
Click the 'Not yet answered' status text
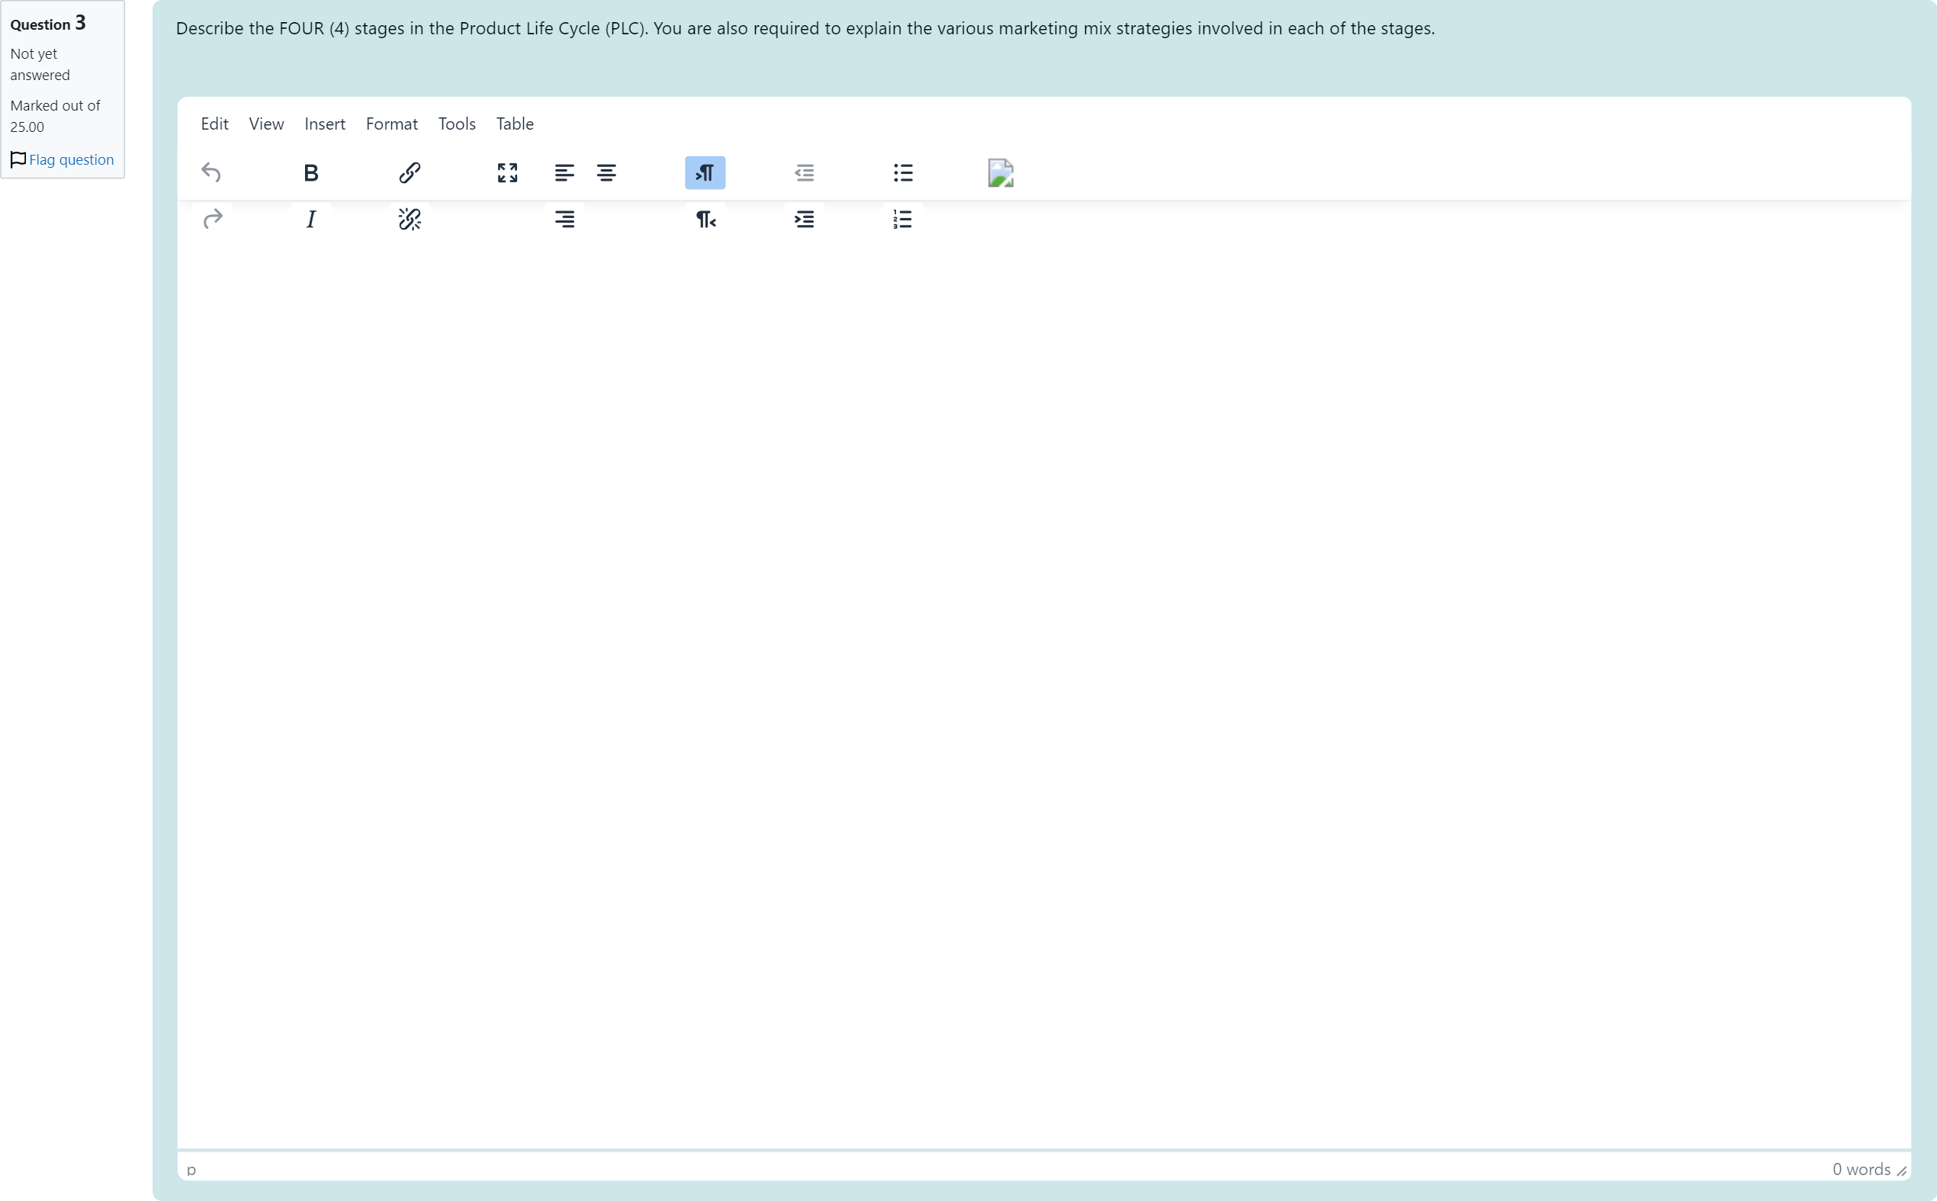click(40, 64)
